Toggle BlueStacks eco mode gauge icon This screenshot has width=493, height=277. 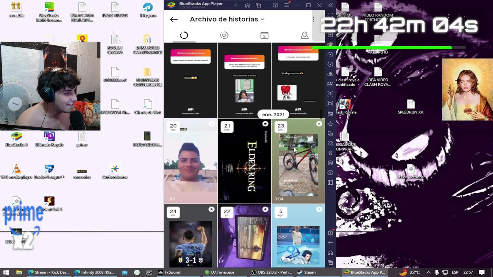[330, 173]
